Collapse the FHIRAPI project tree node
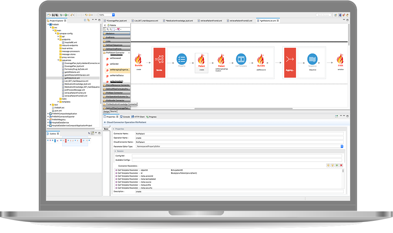Viewport: 393px width, 233px height. tap(48, 25)
